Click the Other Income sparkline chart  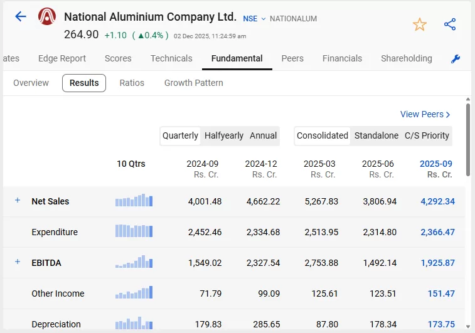coord(134,292)
